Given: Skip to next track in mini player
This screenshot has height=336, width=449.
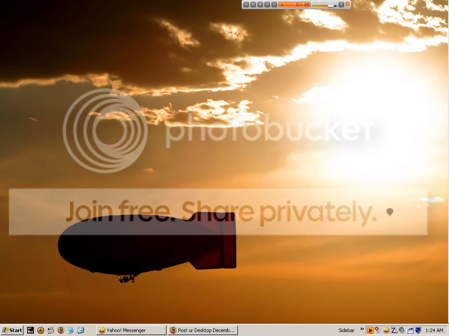Looking at the screenshot, I should click(274, 4).
